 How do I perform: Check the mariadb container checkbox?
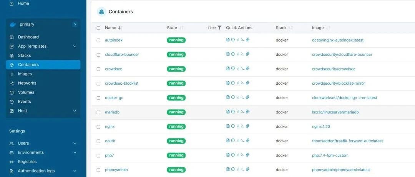click(x=98, y=112)
